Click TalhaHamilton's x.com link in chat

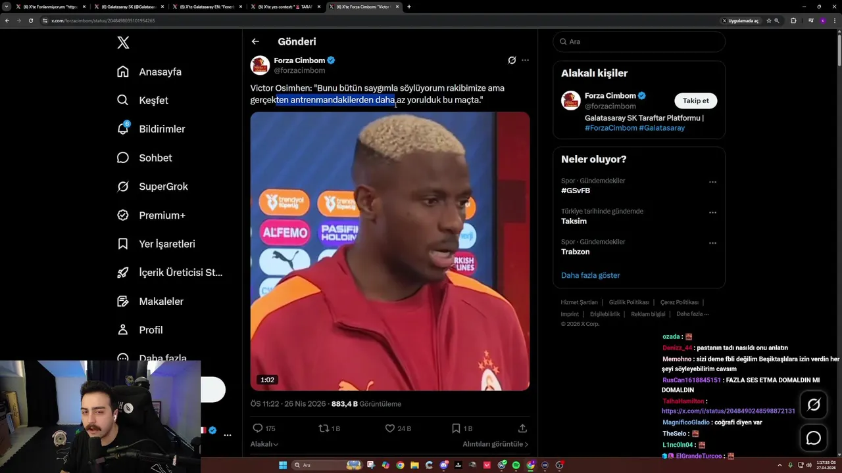coord(728,411)
